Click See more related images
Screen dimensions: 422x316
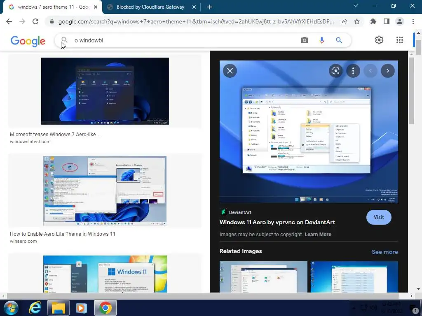click(384, 252)
